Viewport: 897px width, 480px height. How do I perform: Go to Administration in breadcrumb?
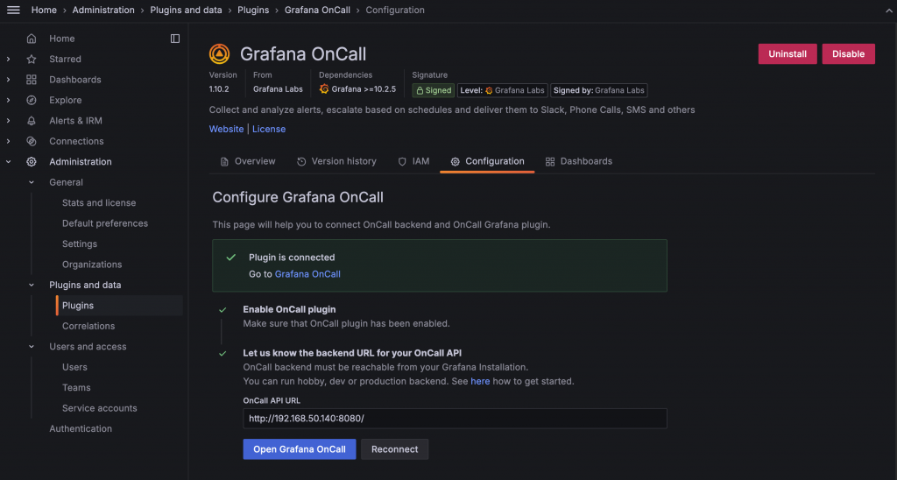(x=103, y=11)
